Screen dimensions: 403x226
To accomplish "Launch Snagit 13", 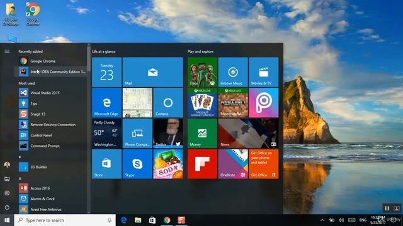I will (50, 114).
